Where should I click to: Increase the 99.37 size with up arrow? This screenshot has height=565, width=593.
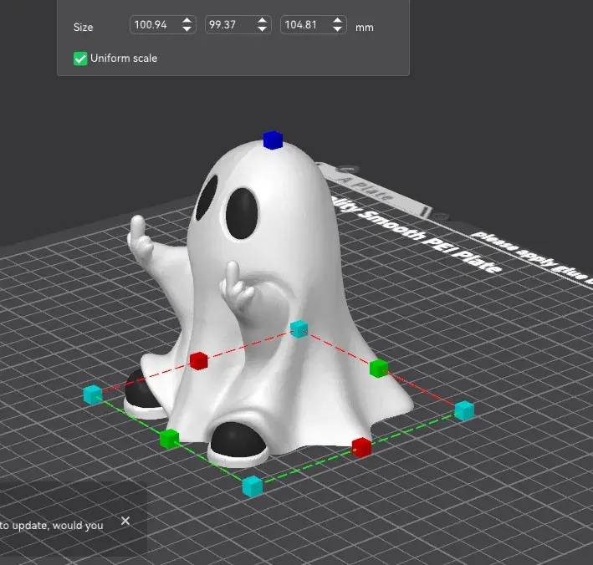(x=264, y=22)
